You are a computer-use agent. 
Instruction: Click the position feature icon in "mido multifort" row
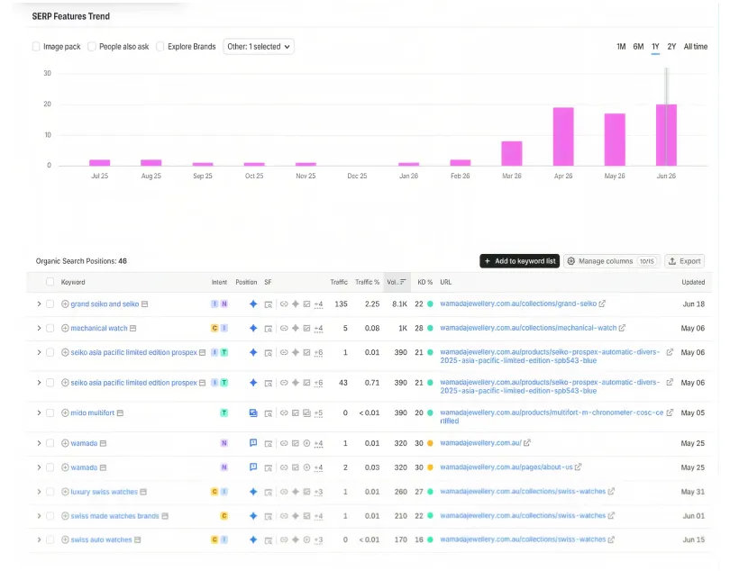tap(253, 412)
